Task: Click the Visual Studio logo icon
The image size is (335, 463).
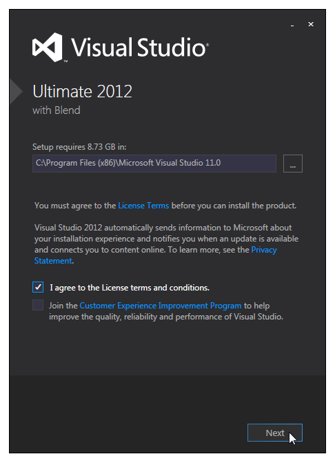Action: [48, 47]
